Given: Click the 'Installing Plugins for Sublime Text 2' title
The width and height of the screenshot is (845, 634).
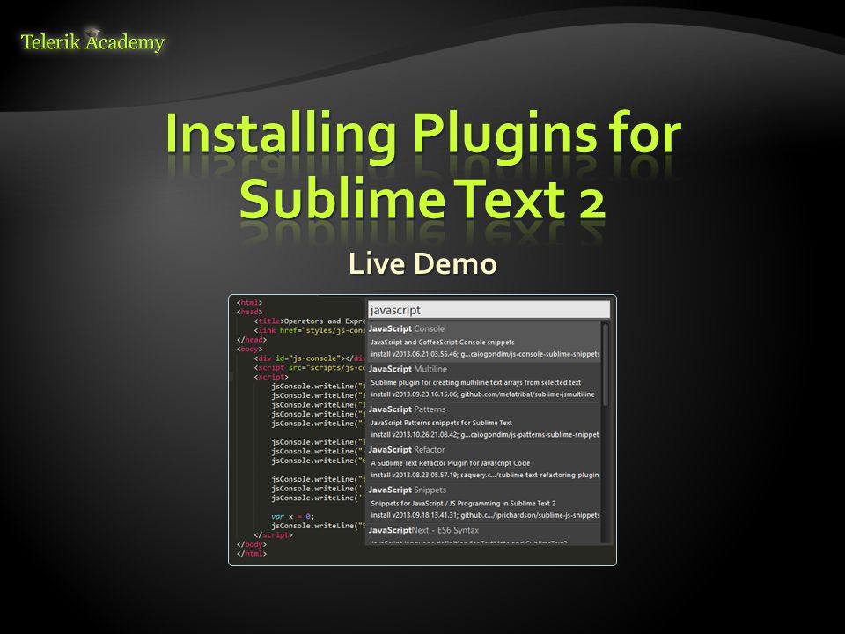Looking at the screenshot, I should click(x=423, y=166).
